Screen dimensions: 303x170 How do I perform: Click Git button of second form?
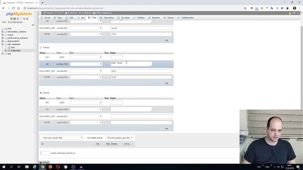click(167, 83)
